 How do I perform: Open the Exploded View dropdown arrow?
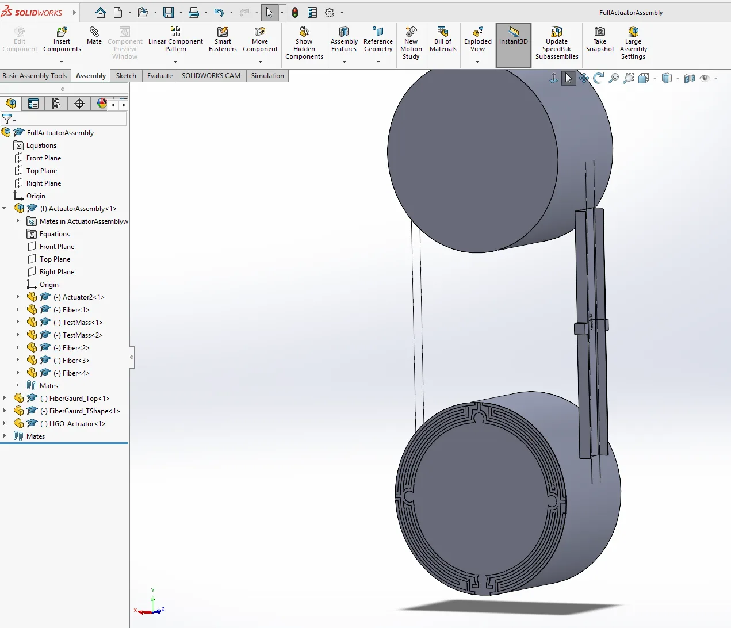(x=477, y=62)
